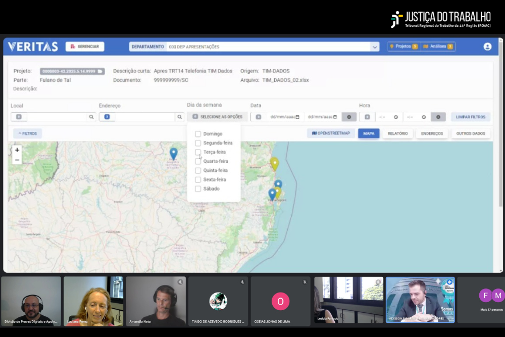Enable the Quarta-feira checkbox

click(x=198, y=161)
